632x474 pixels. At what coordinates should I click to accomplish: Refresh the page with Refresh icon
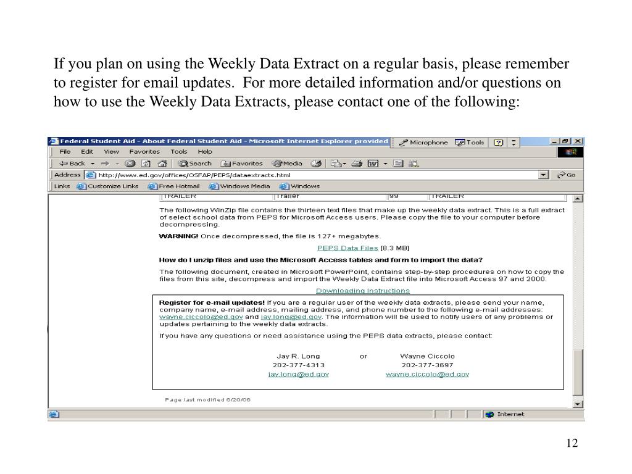tap(146, 164)
